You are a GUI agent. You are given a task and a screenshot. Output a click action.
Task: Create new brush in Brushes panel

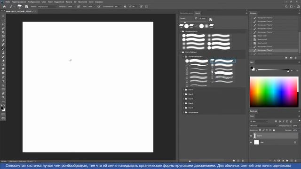click(238, 161)
